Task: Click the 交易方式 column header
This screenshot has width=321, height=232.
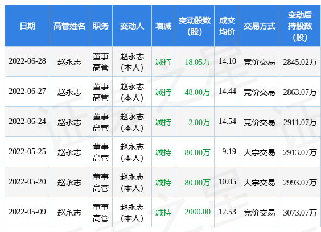Action: click(260, 26)
